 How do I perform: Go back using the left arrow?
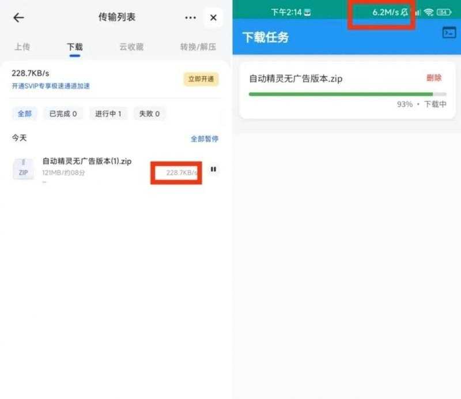18,18
